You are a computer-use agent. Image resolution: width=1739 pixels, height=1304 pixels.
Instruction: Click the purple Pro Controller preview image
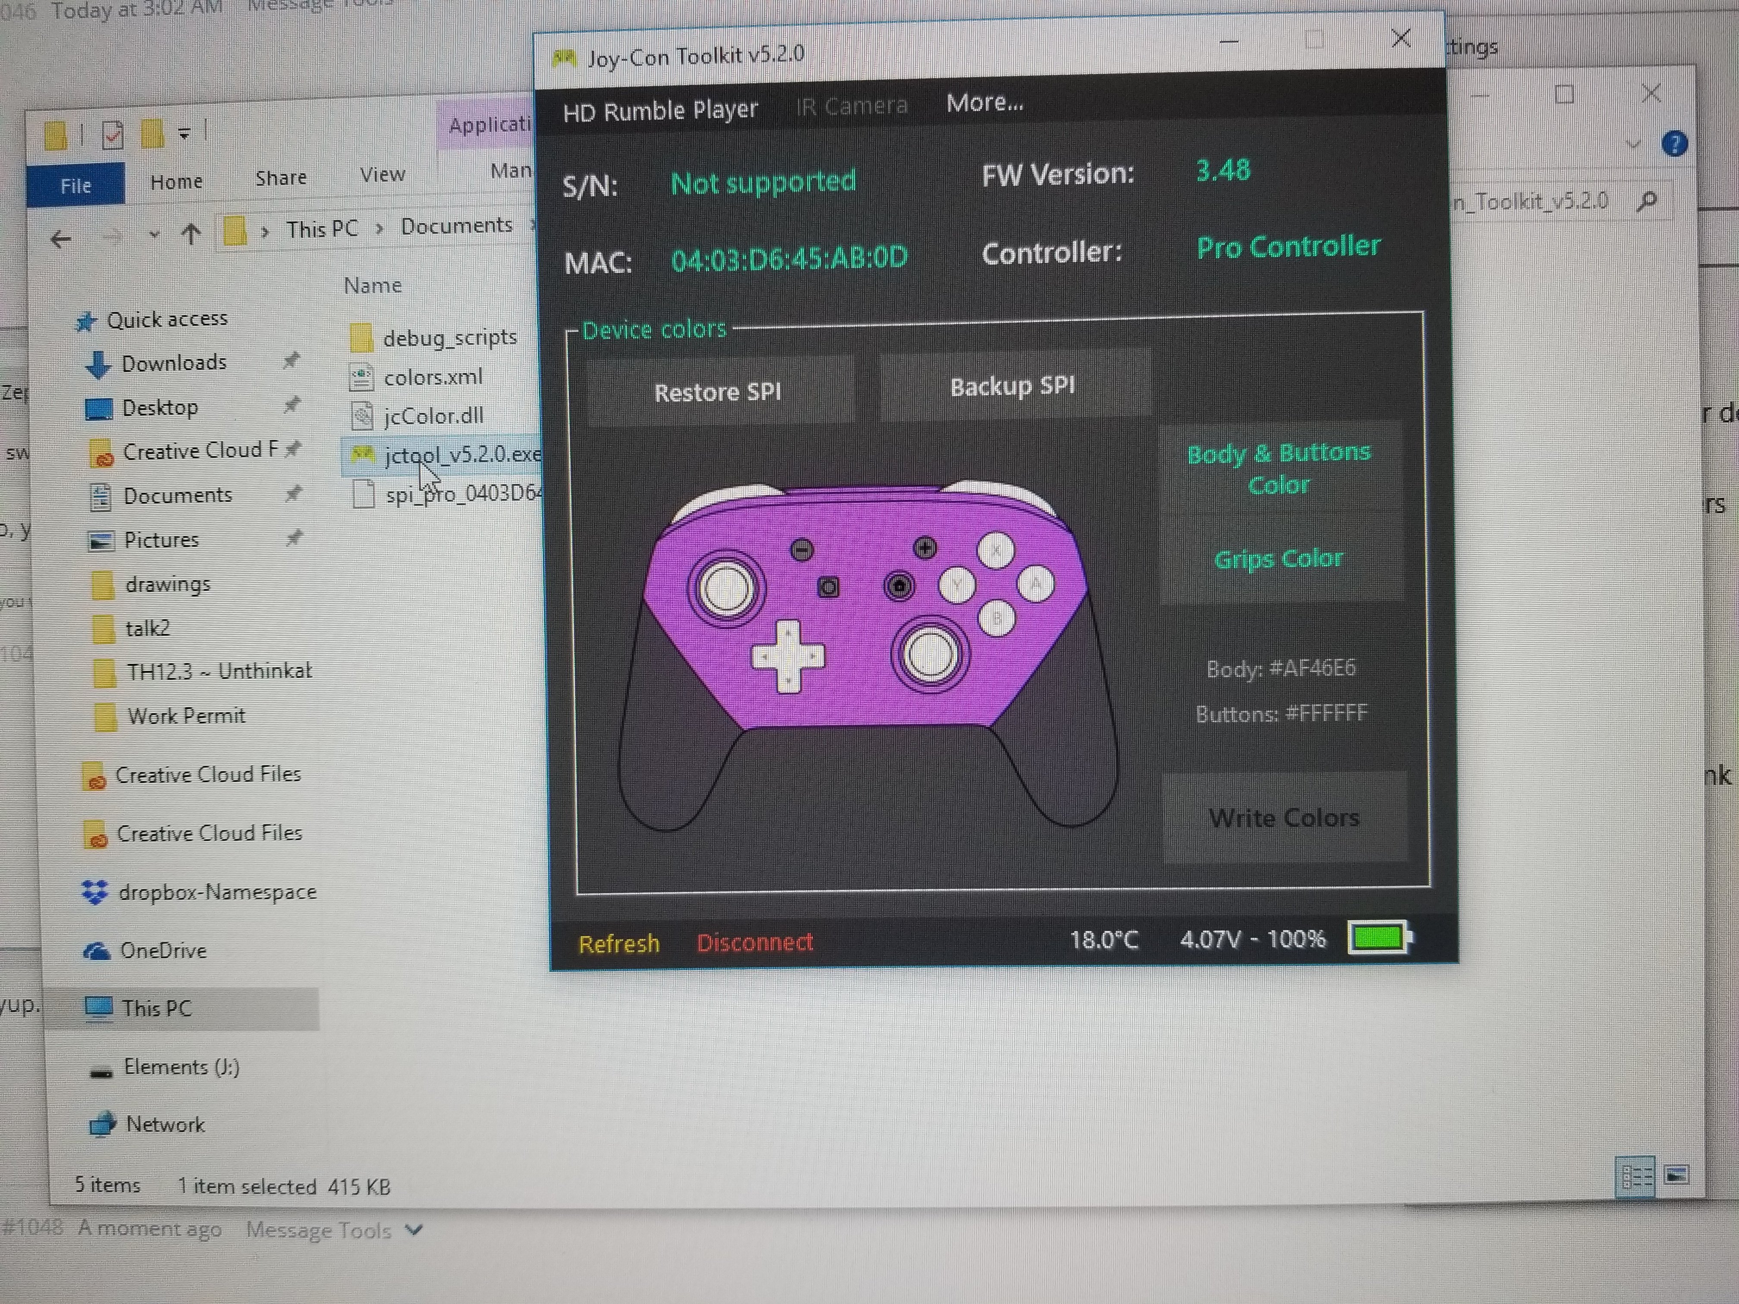(x=867, y=655)
